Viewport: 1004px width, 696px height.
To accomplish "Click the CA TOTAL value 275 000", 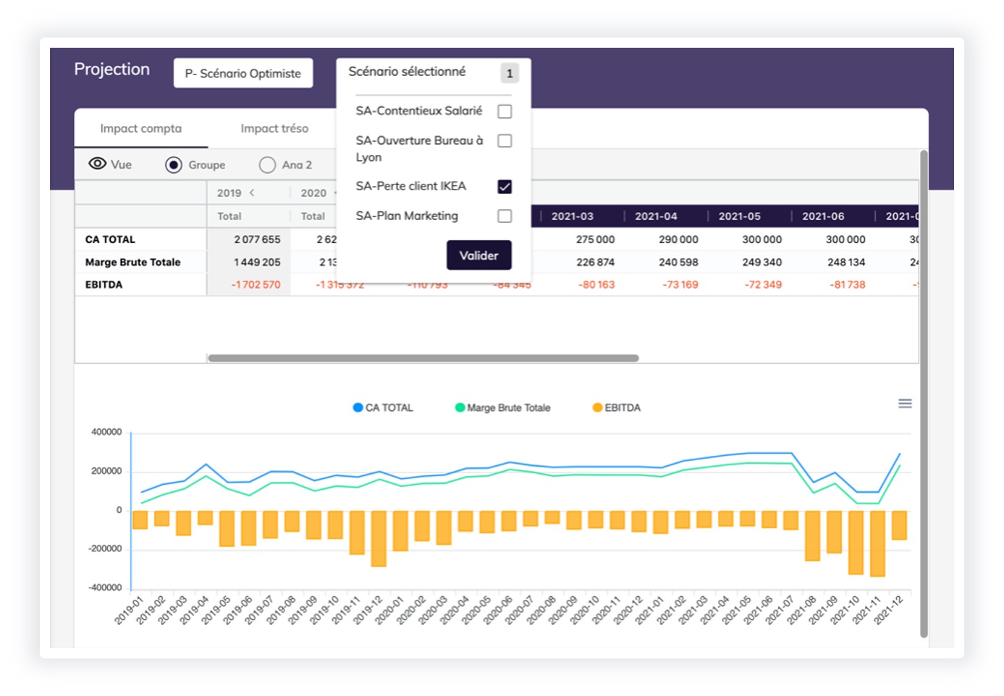I will pyautogui.click(x=595, y=239).
